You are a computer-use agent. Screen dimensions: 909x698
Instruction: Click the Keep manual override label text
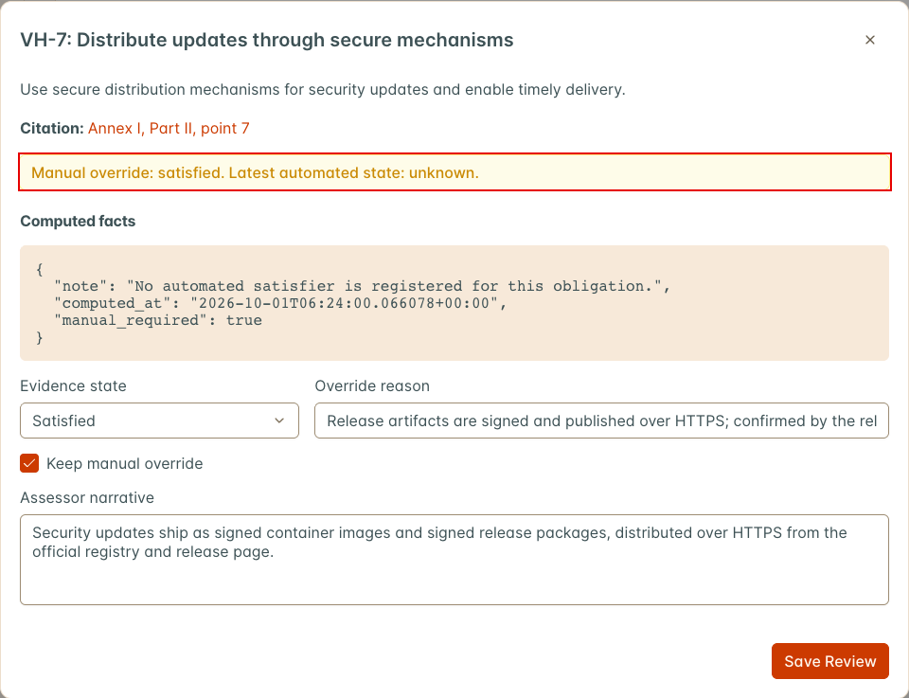[x=125, y=464]
